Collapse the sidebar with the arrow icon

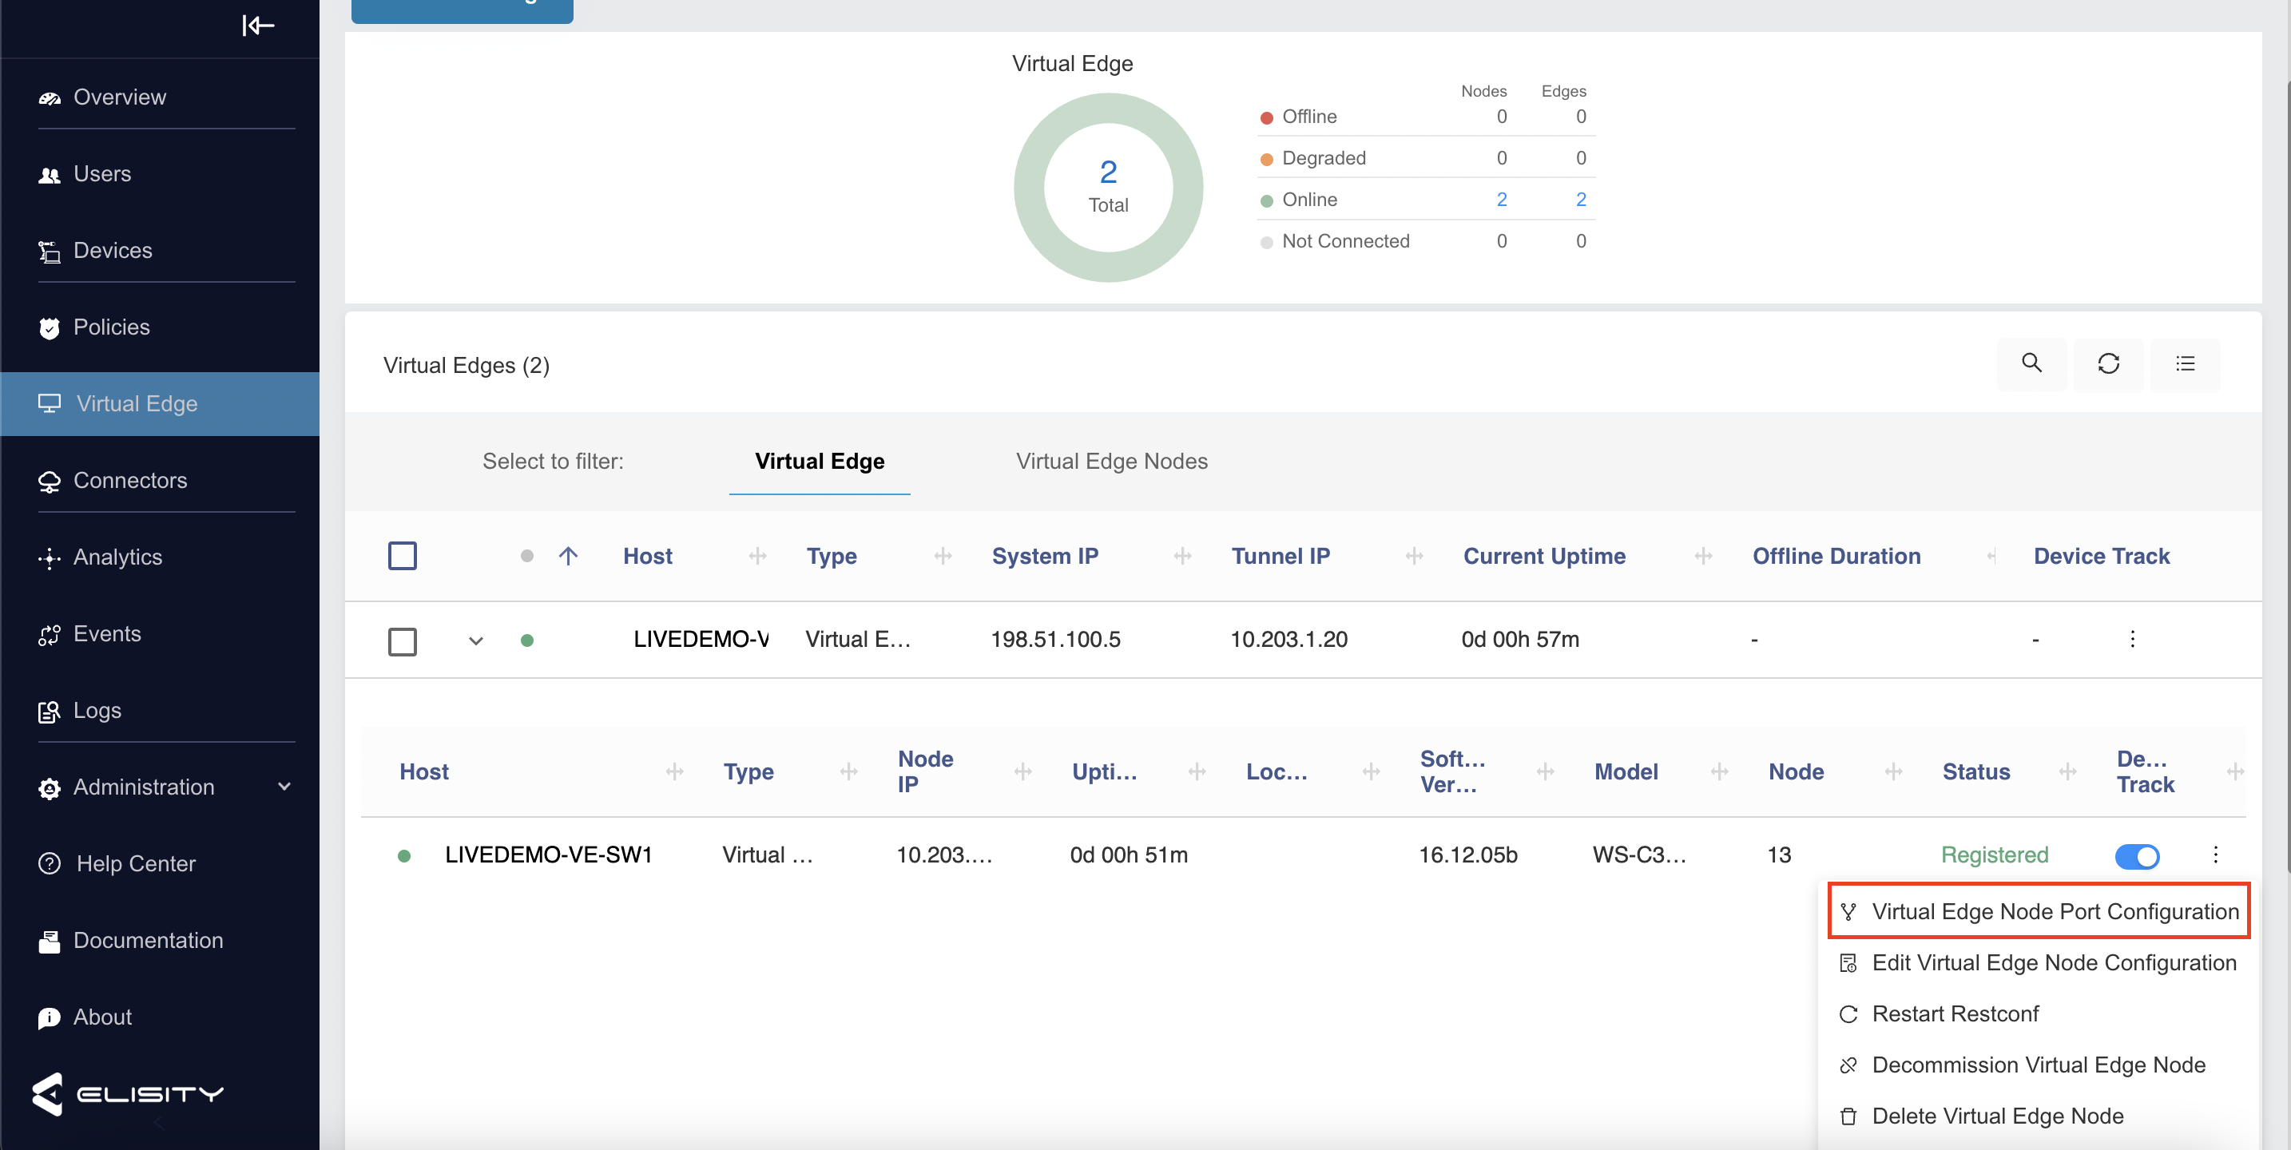coord(258,25)
